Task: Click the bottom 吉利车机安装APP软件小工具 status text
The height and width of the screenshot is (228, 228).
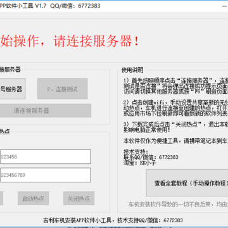Action: [x=113, y=220]
